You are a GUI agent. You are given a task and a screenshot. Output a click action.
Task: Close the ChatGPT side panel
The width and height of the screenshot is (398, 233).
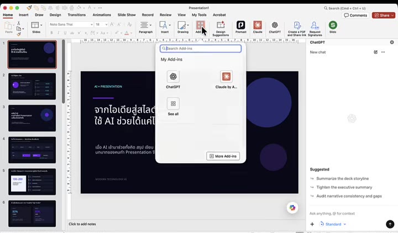click(392, 43)
